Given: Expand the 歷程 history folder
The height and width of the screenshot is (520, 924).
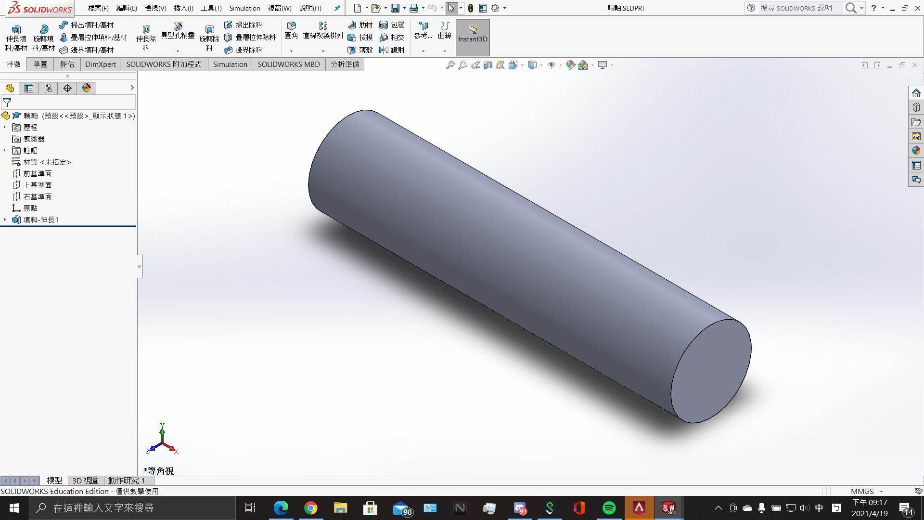Looking at the screenshot, I should [x=5, y=127].
